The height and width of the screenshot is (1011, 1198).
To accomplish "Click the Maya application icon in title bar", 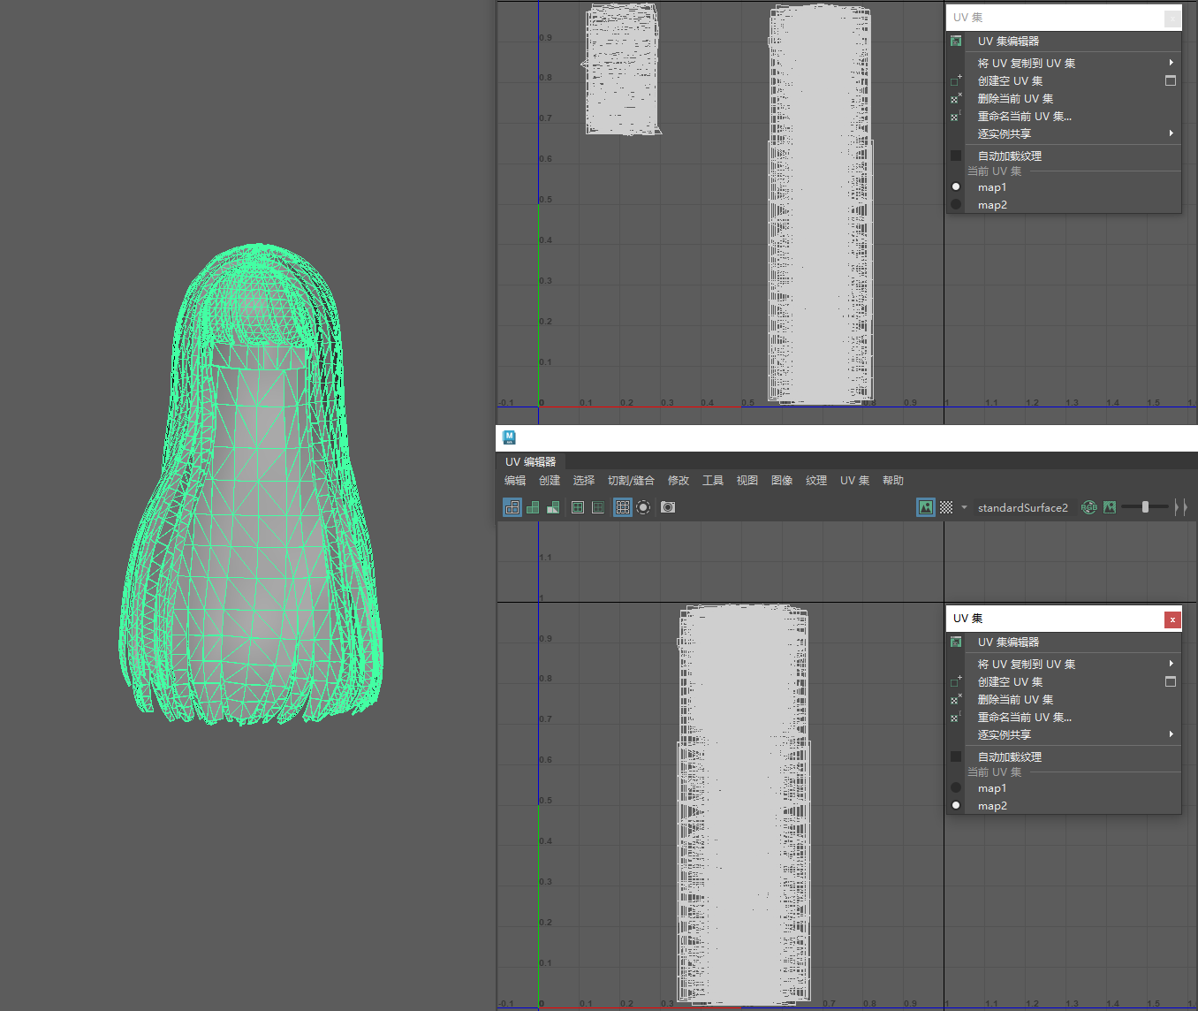I will click(x=509, y=437).
